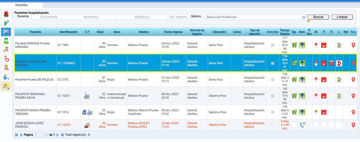Click the microscope lab icon for Prueba DE PALECIA

coord(339,79)
